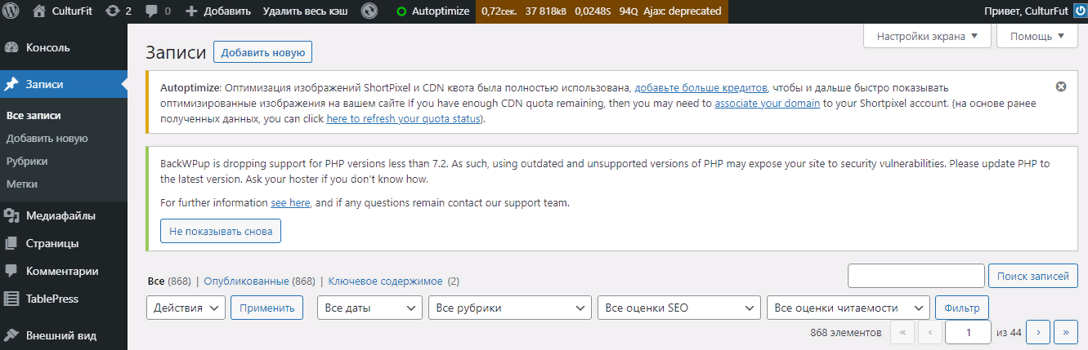Click the Media files sidebar icon

[x=11, y=216]
